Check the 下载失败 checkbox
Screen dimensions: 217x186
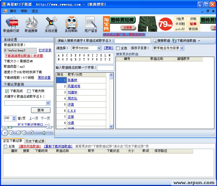coord(29,91)
